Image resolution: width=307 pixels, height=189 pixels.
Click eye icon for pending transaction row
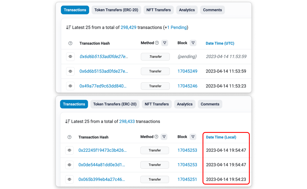coord(70,56)
